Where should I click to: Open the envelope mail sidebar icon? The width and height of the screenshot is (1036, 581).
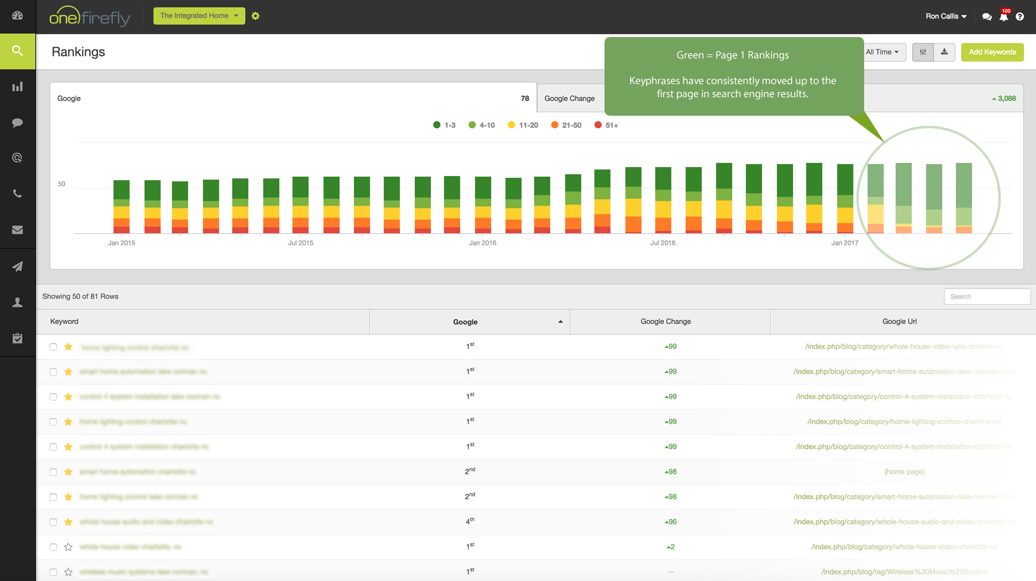(17, 230)
